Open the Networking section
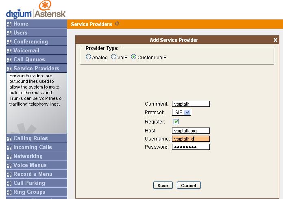This screenshot has width=283, height=199. click(x=37, y=156)
